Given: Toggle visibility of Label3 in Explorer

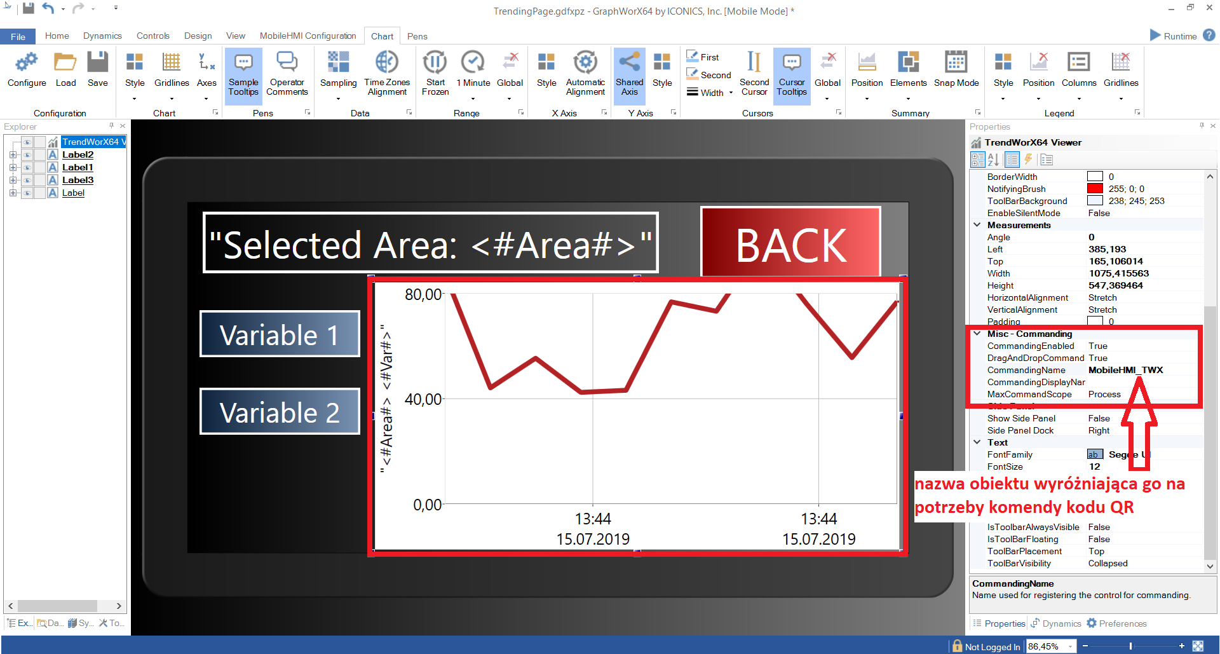Looking at the screenshot, I should [x=27, y=180].
